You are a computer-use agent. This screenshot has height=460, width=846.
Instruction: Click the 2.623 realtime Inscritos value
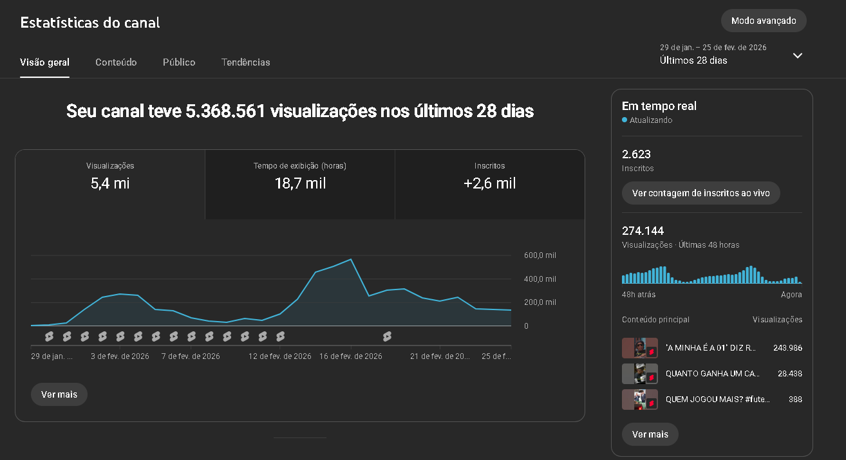[636, 154]
